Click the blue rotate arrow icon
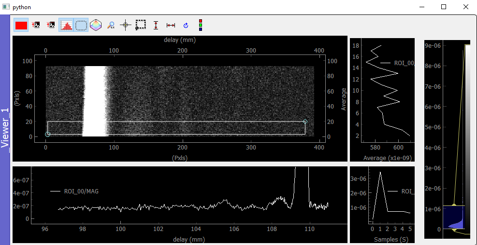The height and width of the screenshot is (245, 477). pyautogui.click(x=186, y=26)
